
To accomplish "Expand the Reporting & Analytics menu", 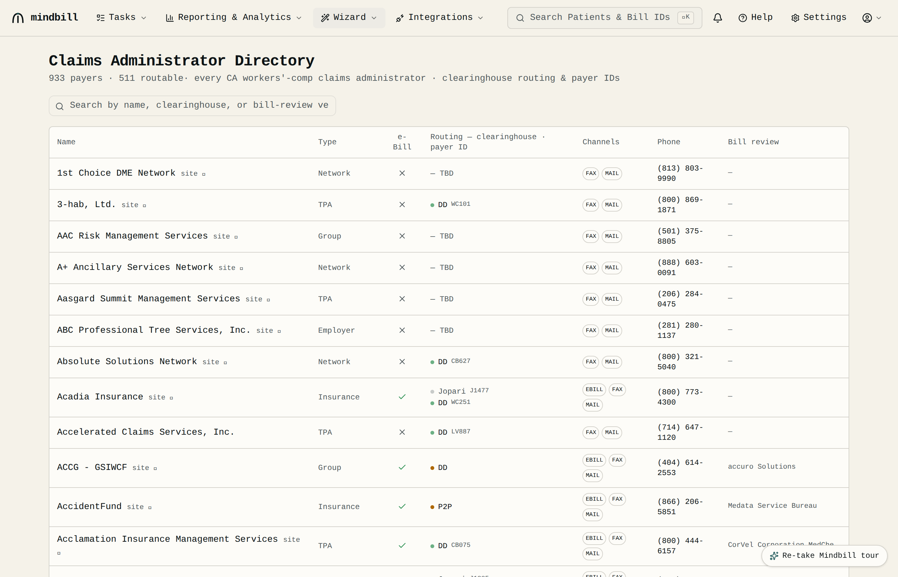I will coord(233,18).
